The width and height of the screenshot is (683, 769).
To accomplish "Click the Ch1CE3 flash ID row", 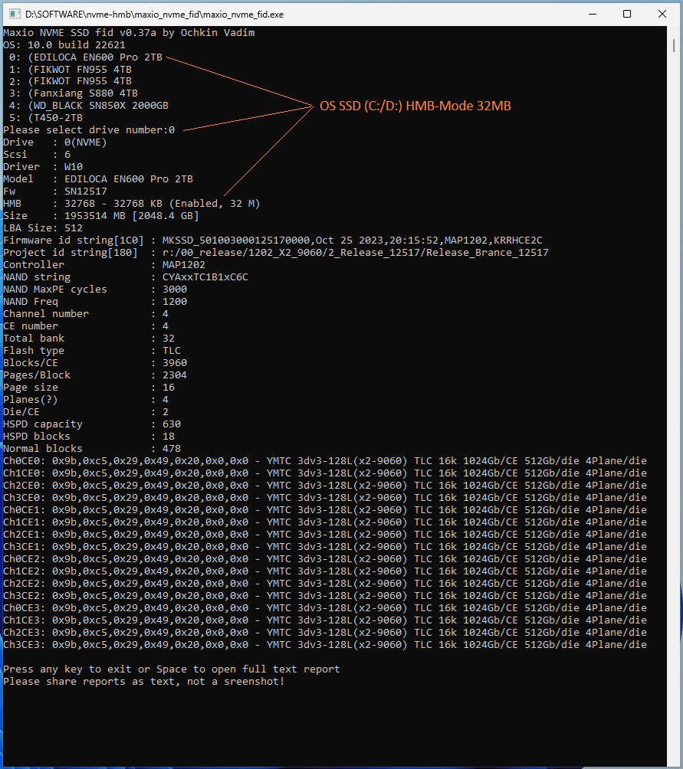I will click(x=325, y=620).
